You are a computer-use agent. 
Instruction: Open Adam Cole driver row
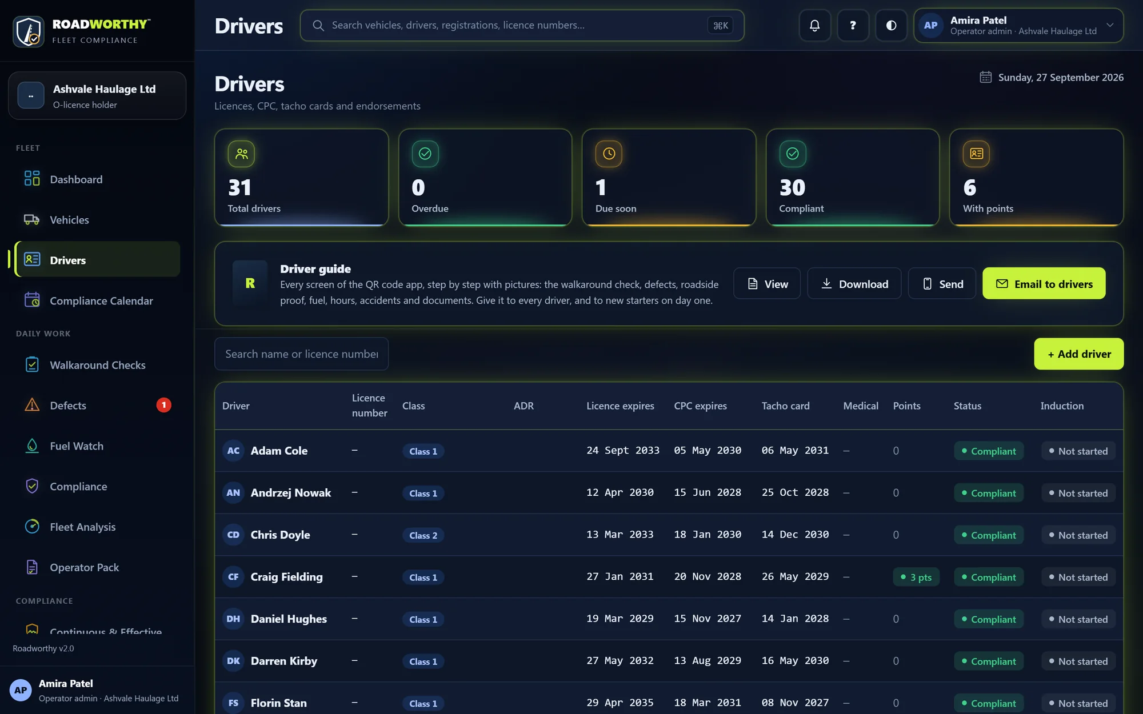click(669, 451)
